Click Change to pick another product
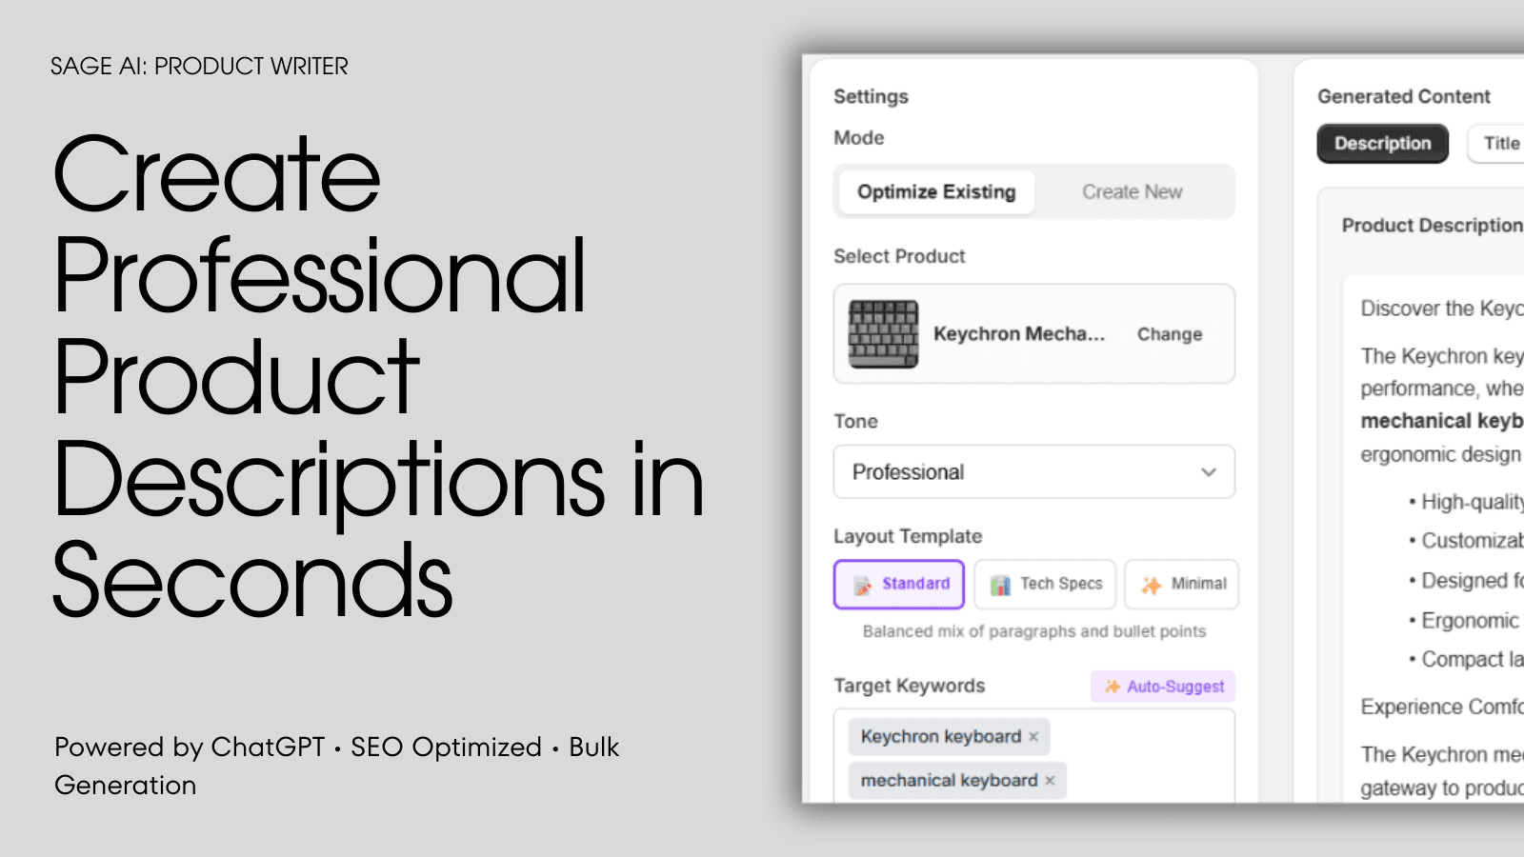 [x=1169, y=334]
